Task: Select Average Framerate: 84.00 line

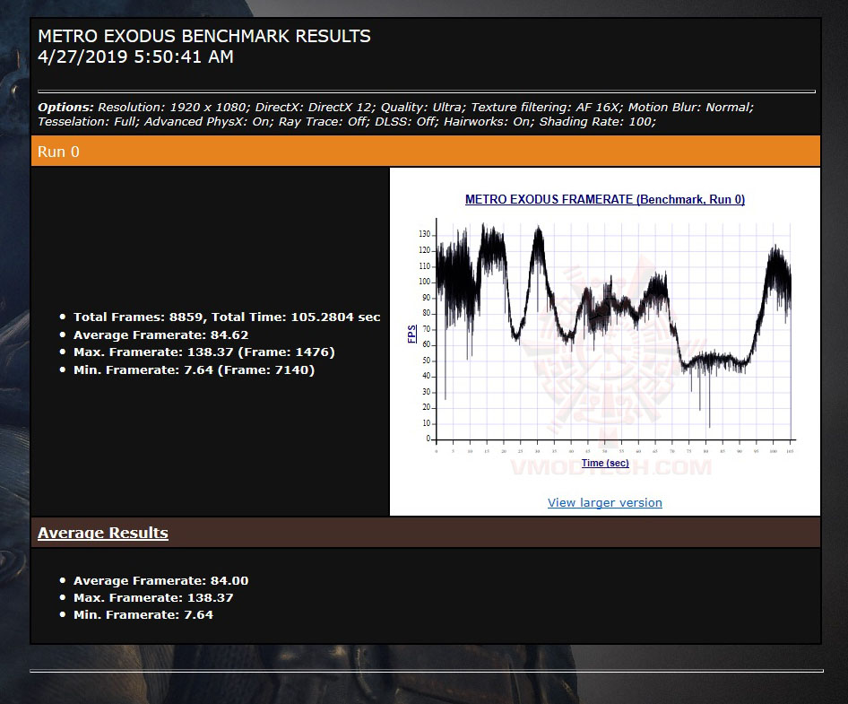Action: click(x=161, y=580)
